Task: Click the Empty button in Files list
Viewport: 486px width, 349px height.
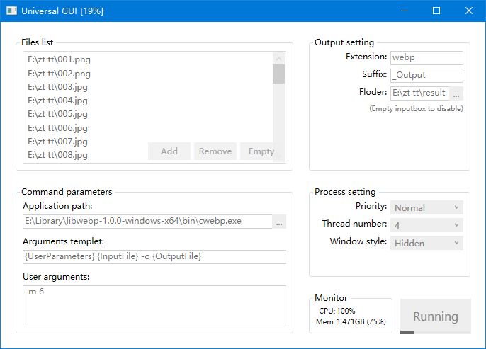Action: [261, 151]
